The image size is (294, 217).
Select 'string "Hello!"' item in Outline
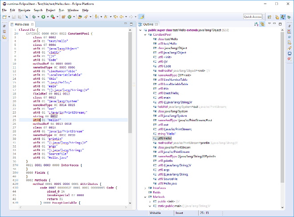(x=166, y=134)
